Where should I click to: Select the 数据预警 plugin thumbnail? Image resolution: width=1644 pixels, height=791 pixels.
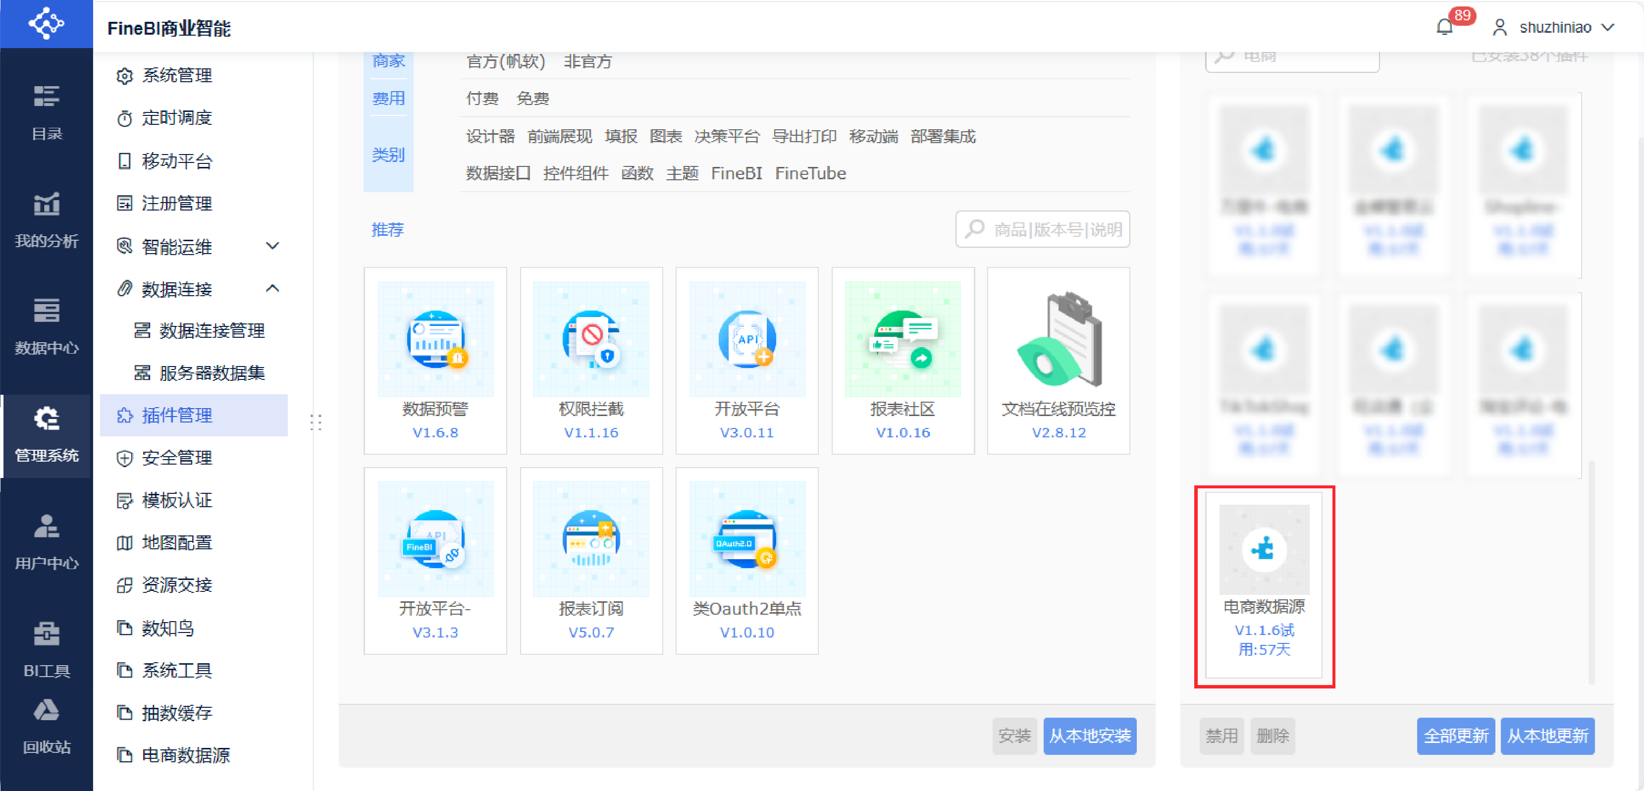point(435,340)
